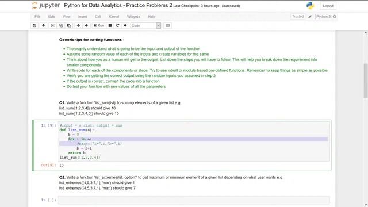Restart the kernel with circular arrow icon
Viewport: 368px width, 207px height.
pyautogui.click(x=117, y=25)
